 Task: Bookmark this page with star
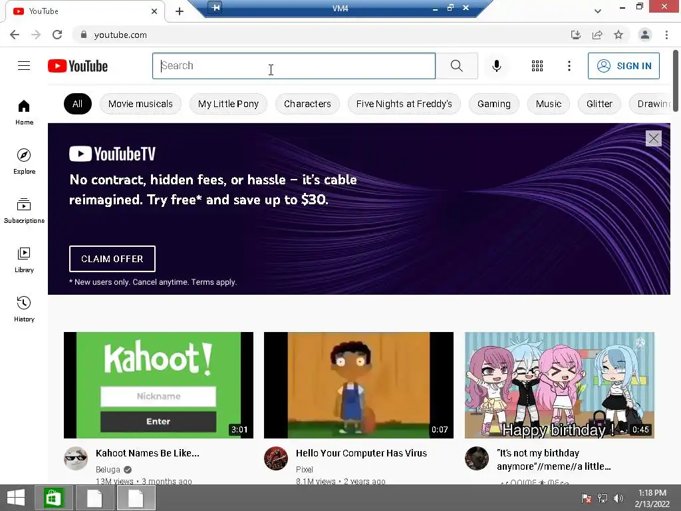coord(618,35)
